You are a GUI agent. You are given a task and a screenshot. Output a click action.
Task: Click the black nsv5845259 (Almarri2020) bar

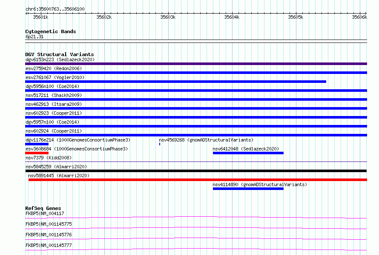click(x=196, y=171)
